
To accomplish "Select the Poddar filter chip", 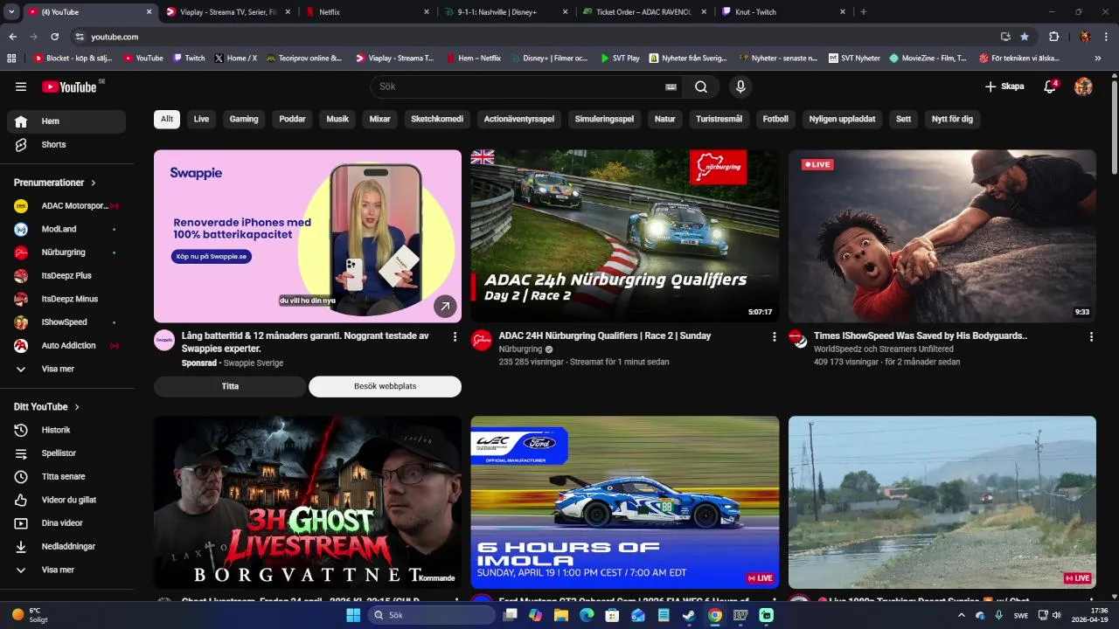I will tap(292, 119).
